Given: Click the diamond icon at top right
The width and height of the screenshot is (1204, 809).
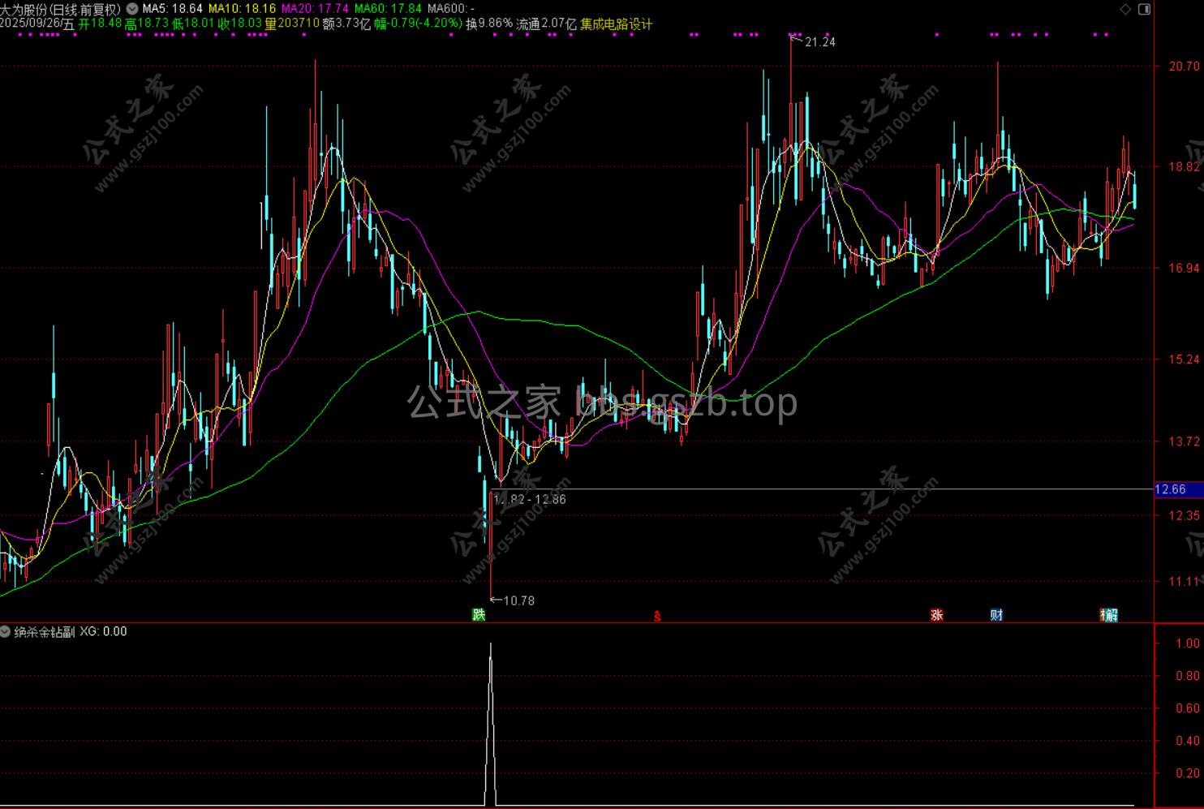Looking at the screenshot, I should 1124,10.
